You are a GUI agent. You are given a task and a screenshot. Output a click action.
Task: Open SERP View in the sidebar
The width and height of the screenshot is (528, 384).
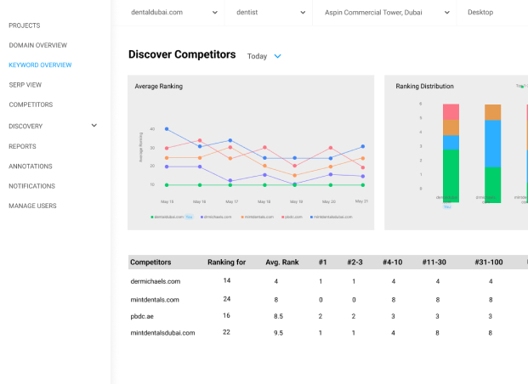tap(26, 85)
